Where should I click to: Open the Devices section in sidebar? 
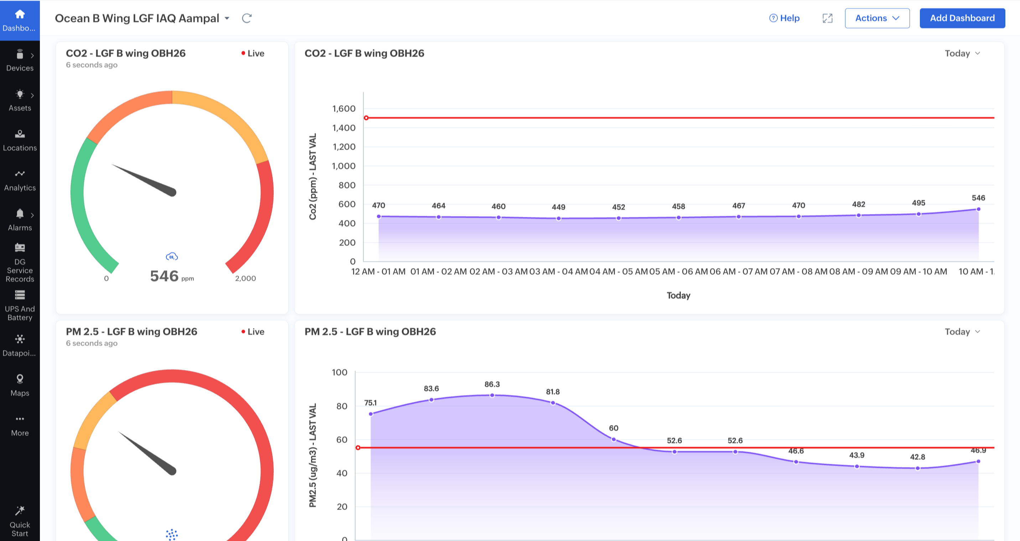tap(20, 60)
